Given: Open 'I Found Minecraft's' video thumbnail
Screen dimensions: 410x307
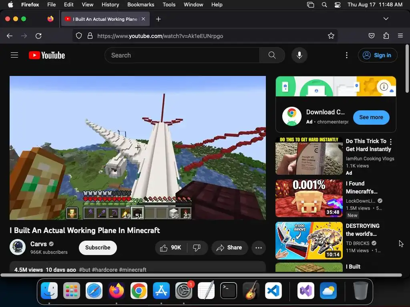Looking at the screenshot, I should [x=309, y=198].
